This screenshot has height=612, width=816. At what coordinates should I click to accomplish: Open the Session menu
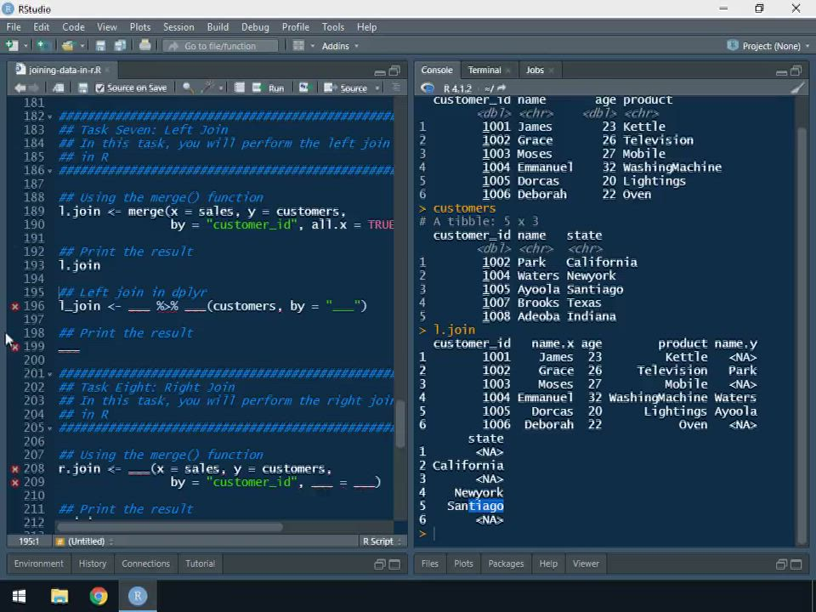click(x=178, y=27)
